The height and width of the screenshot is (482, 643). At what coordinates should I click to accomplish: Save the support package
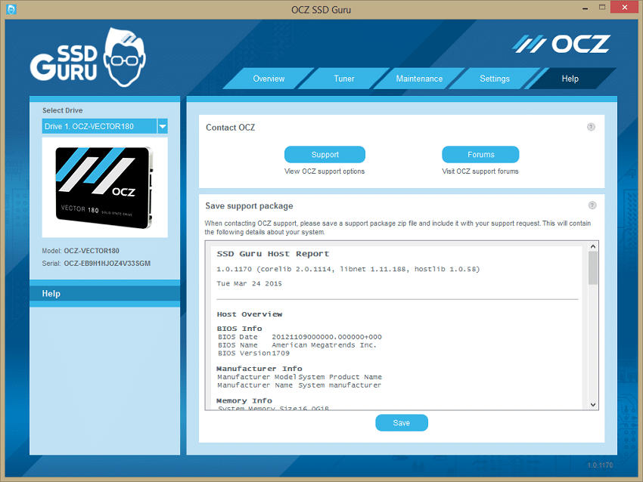pos(402,422)
